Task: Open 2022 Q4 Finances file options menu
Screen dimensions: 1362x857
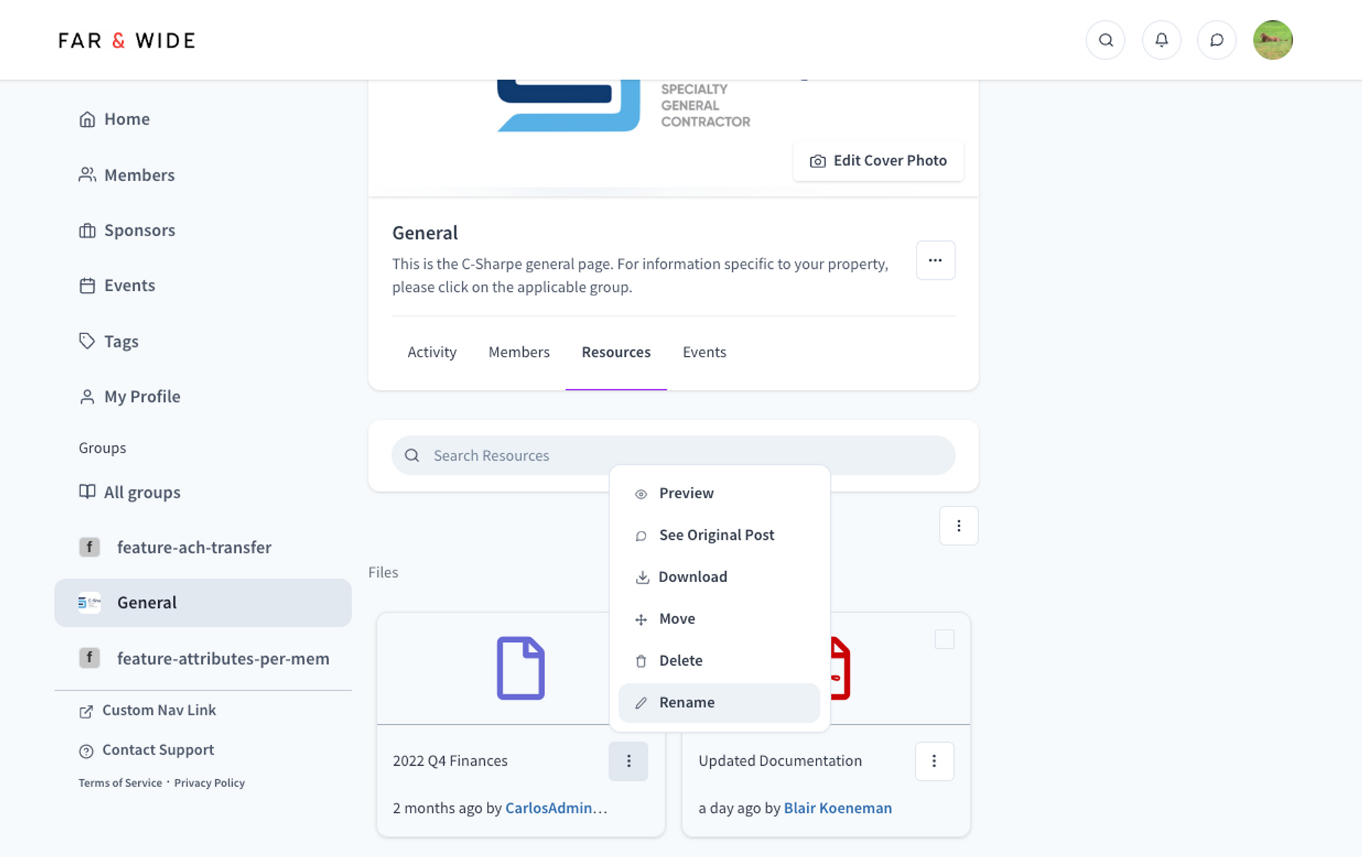Action: pos(628,761)
